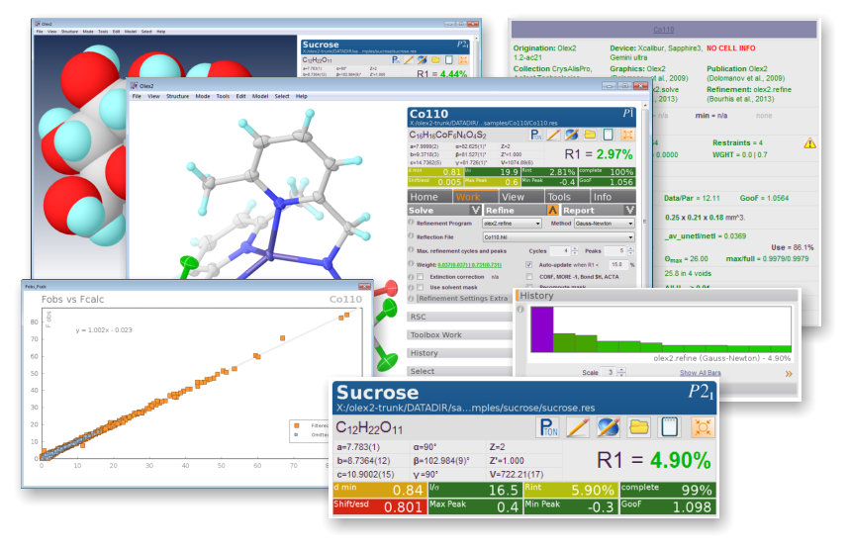Expand the Refinement Settings Extra section
Image resolution: width=850 pixels, height=550 pixels.
(x=463, y=298)
